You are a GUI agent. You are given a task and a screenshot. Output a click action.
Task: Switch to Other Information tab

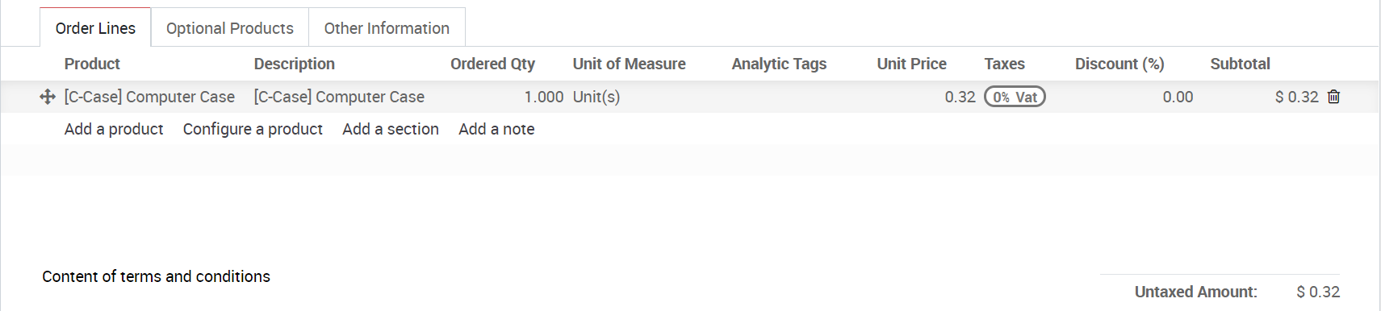387,28
